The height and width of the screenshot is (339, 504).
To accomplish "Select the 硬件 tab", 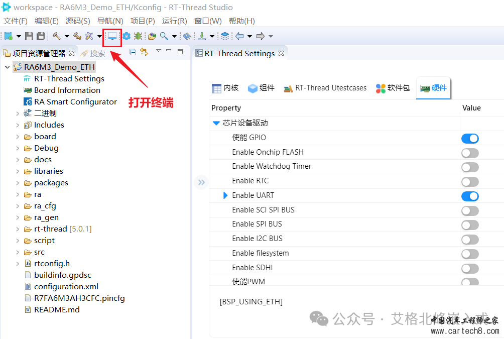I will pos(433,88).
